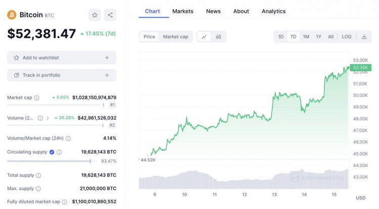The image size is (379, 209).
Task: Click the USD currency label
Action: coord(360,198)
